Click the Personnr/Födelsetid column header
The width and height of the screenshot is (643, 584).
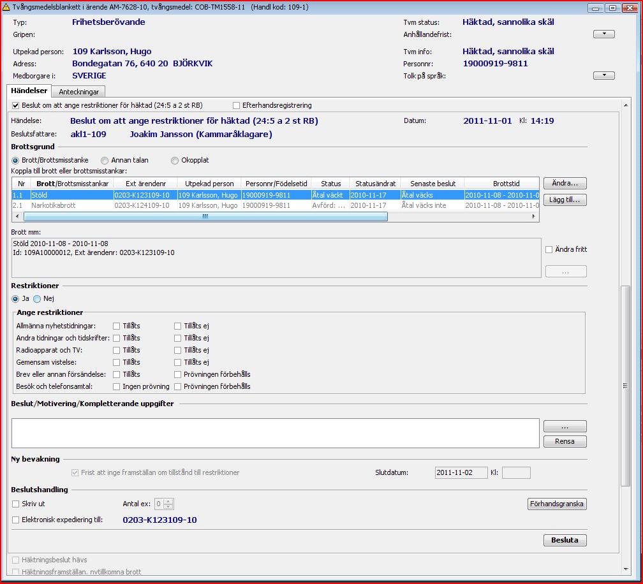tap(276, 184)
